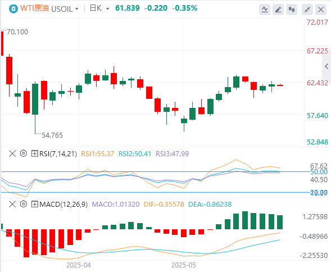
Task: Open the USOIL symbol dropdown
Action: (65, 9)
